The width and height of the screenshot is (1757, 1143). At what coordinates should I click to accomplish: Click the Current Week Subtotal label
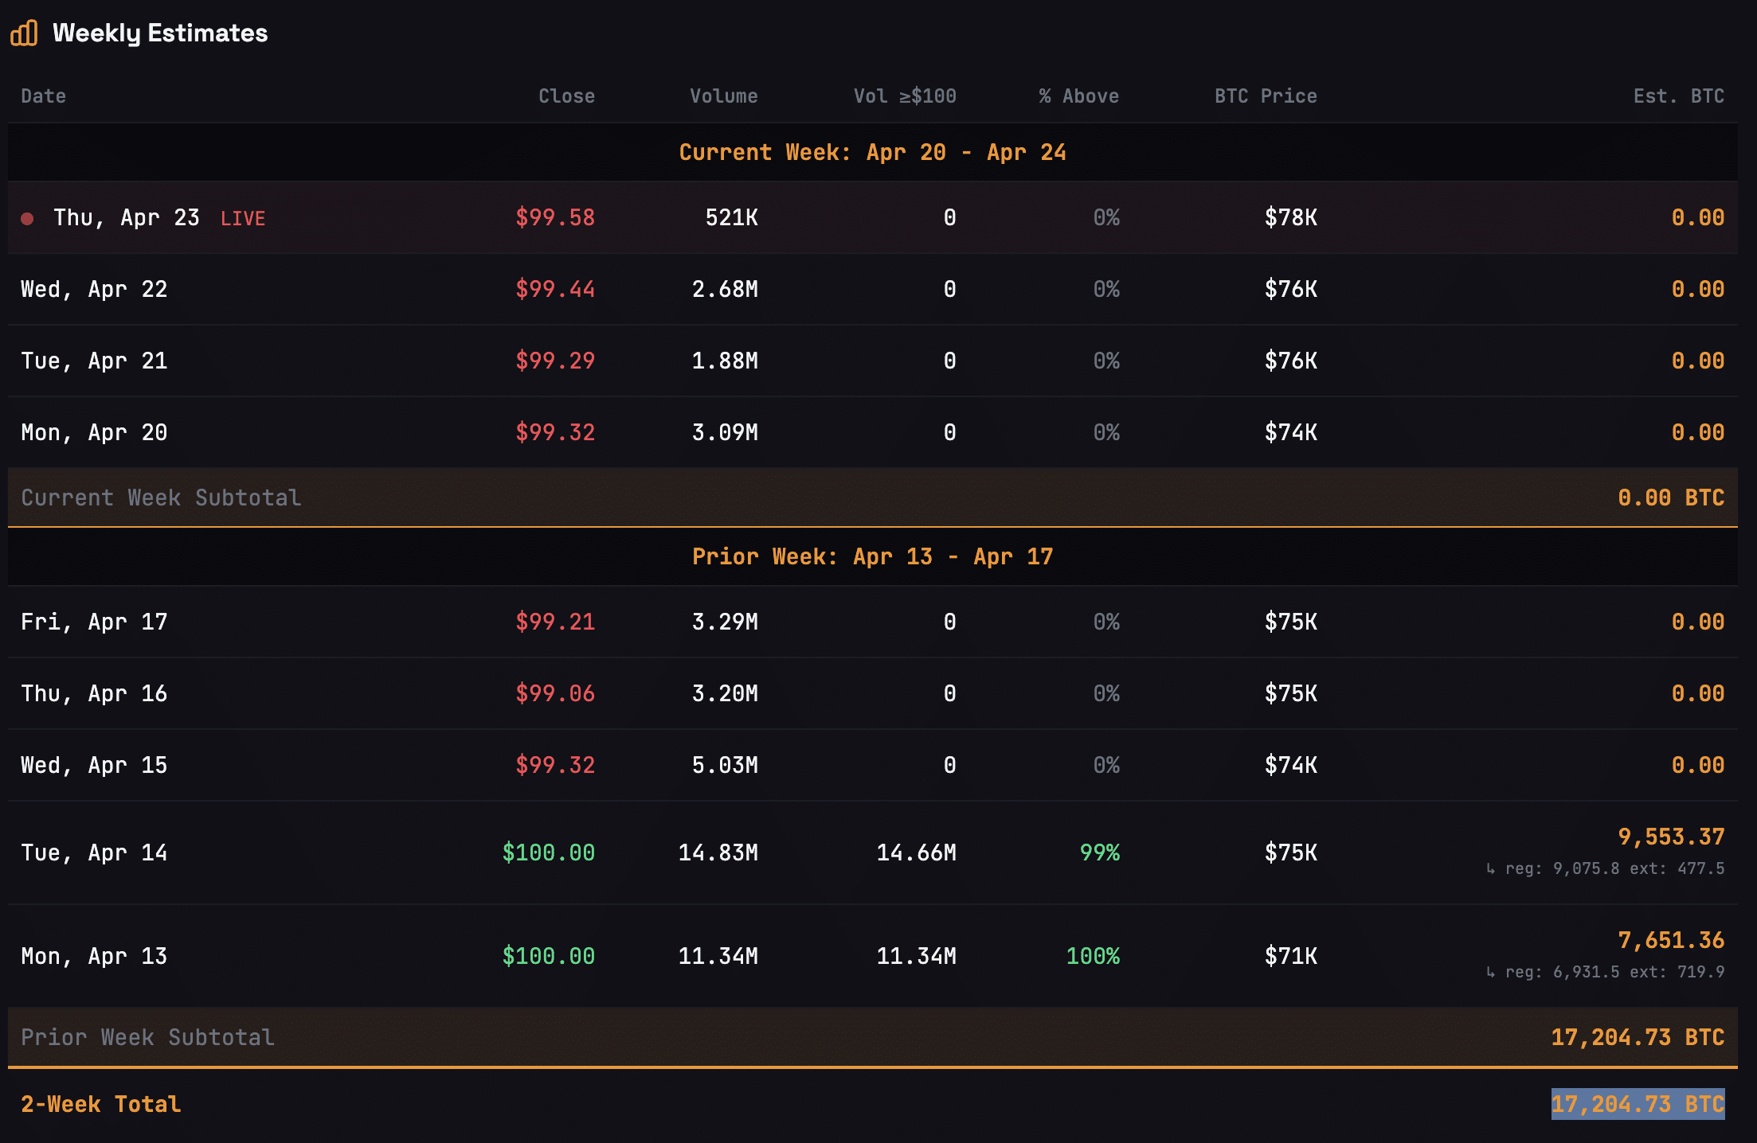[161, 497]
